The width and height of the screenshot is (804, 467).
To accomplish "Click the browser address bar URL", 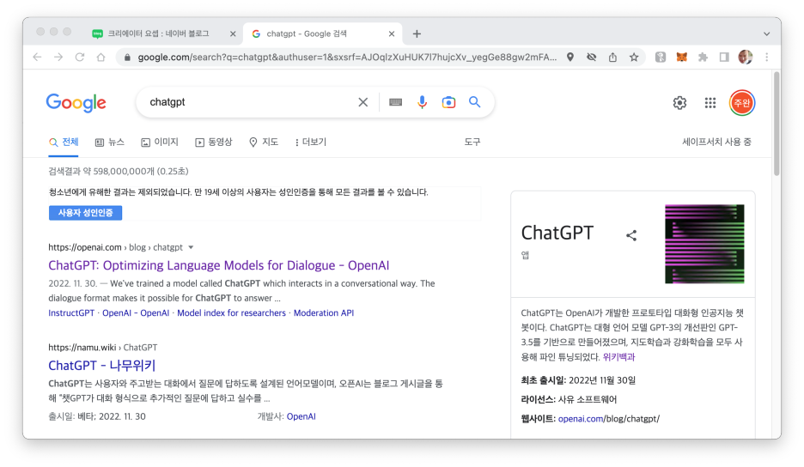I will [347, 58].
